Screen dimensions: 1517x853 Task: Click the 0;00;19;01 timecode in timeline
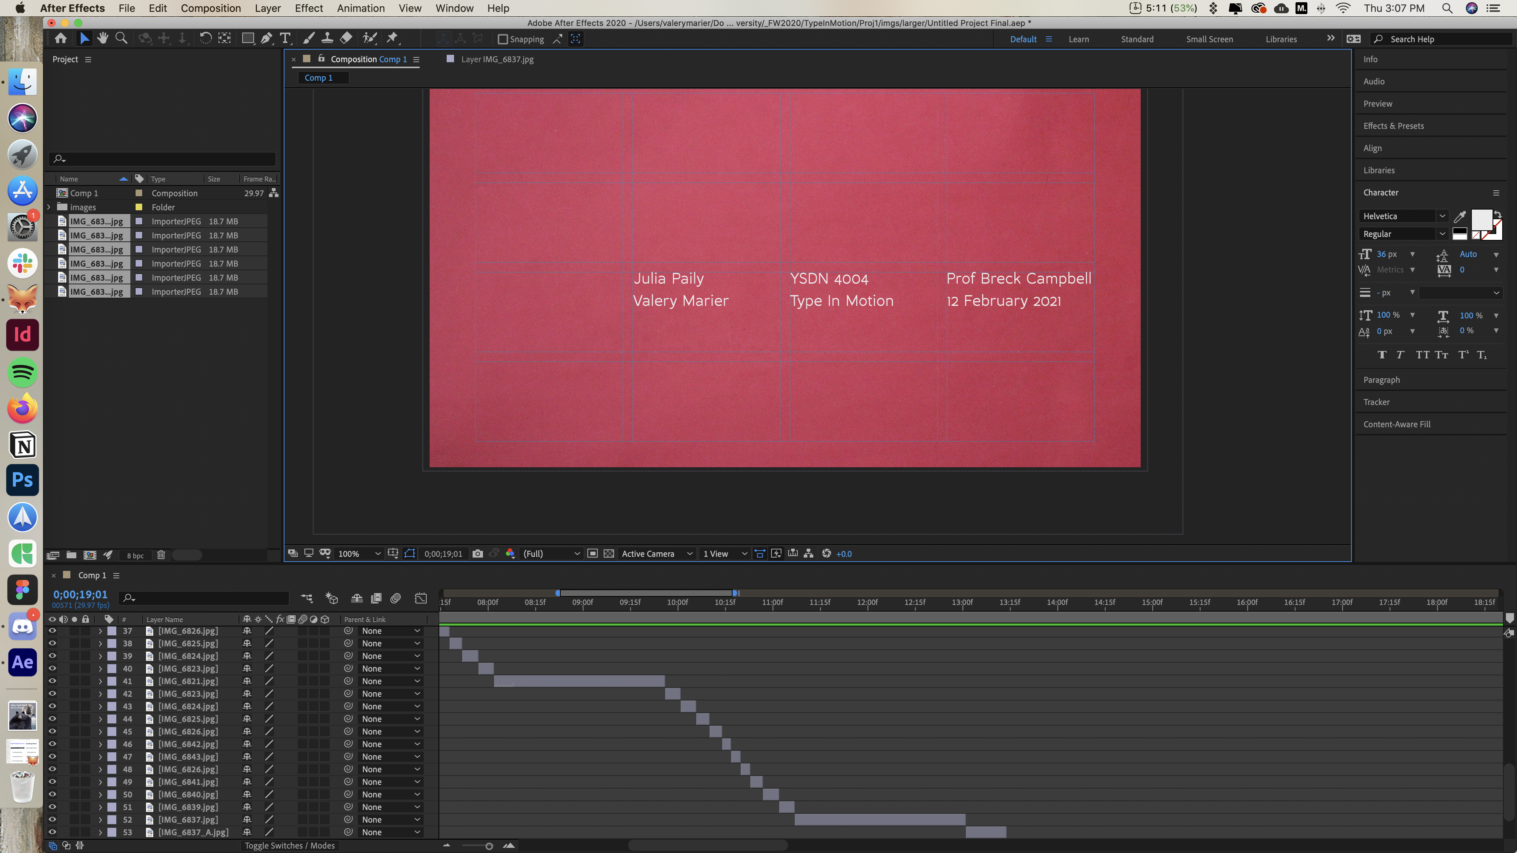[x=81, y=594]
